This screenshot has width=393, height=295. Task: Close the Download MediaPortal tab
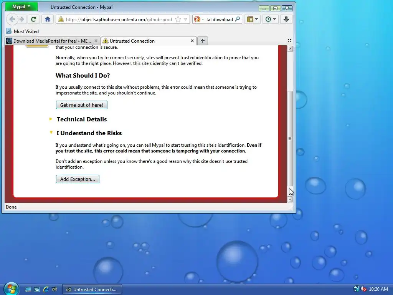[96, 41]
